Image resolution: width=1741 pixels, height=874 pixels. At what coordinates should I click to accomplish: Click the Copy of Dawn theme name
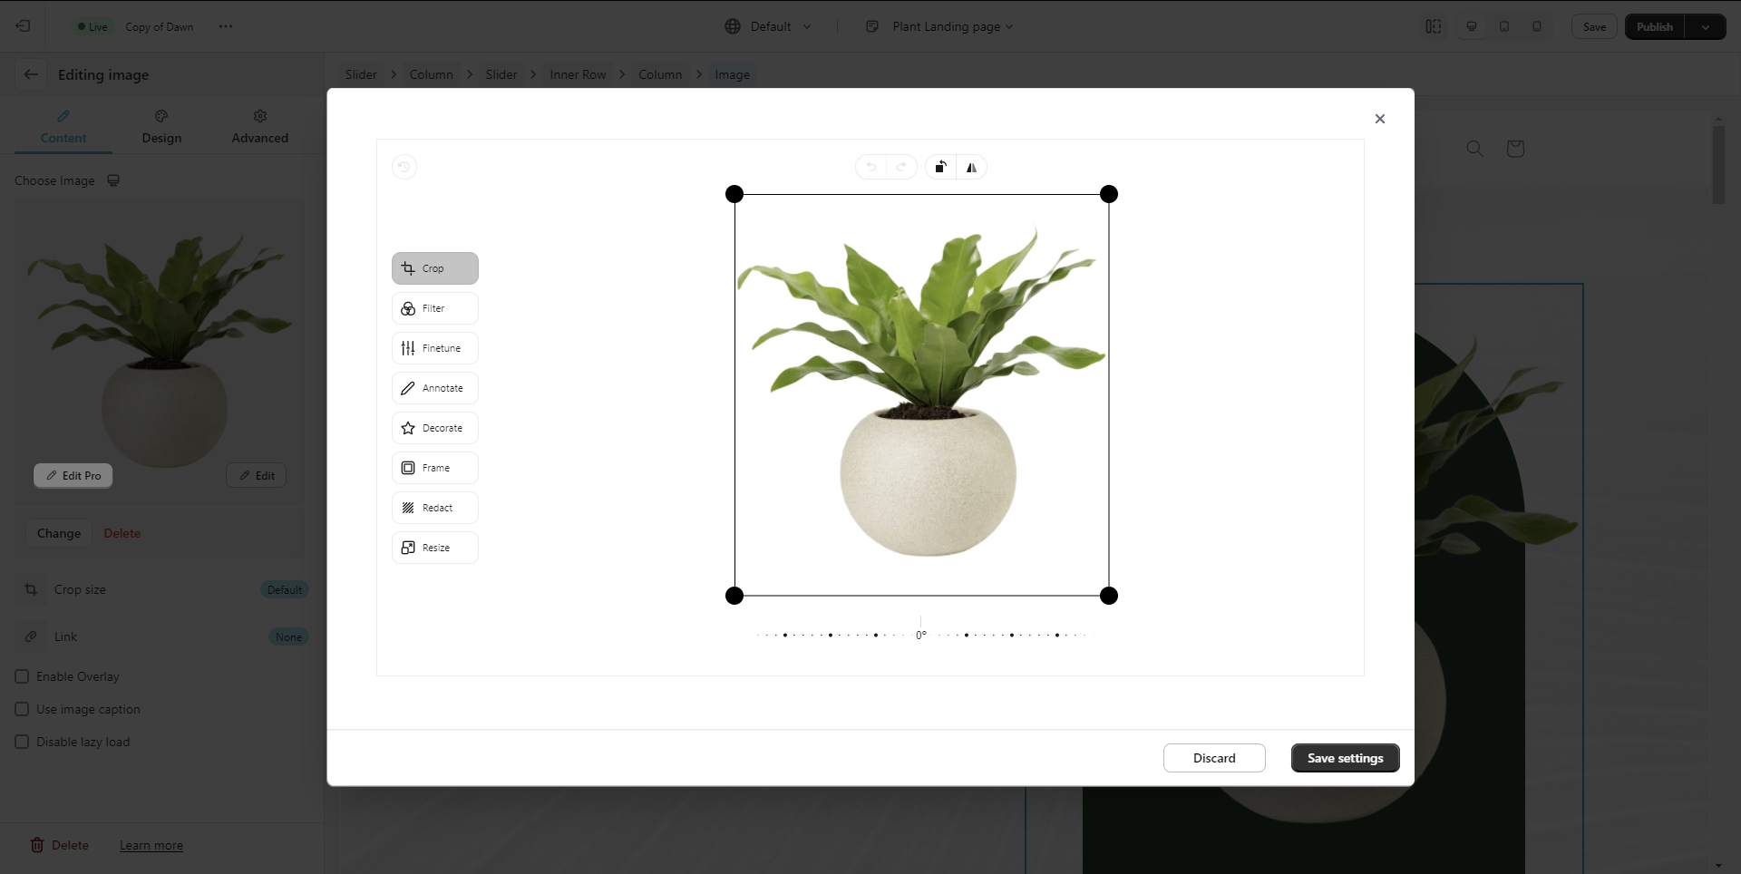click(x=160, y=26)
